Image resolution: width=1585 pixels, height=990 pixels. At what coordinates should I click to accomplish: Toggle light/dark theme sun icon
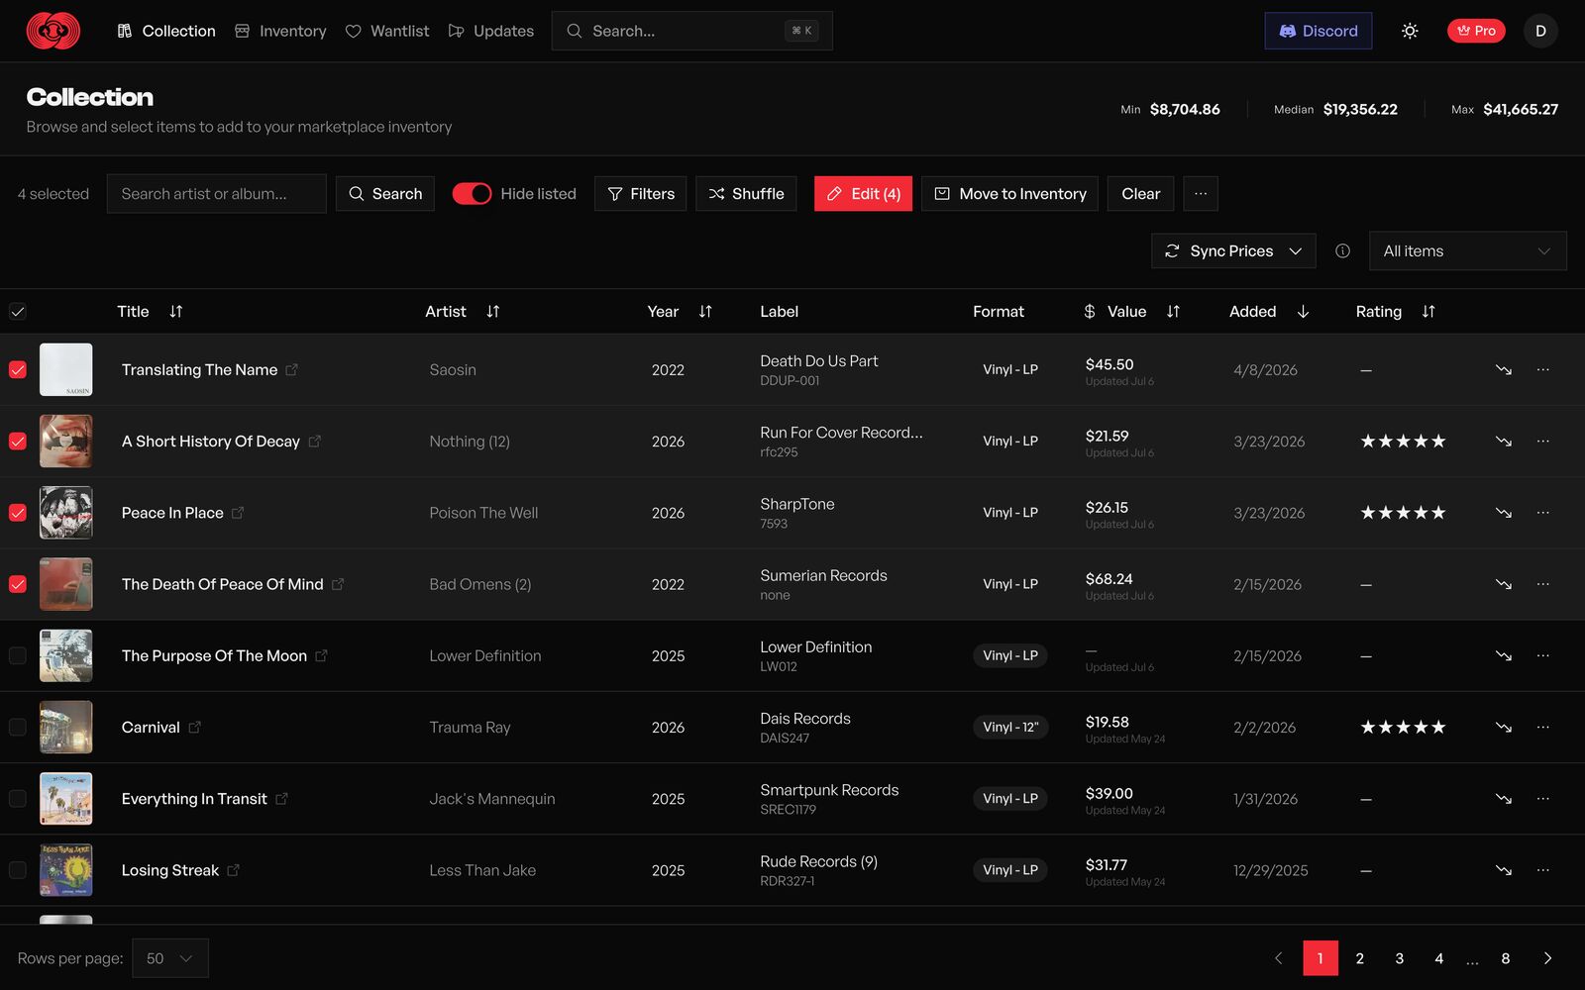(x=1410, y=31)
